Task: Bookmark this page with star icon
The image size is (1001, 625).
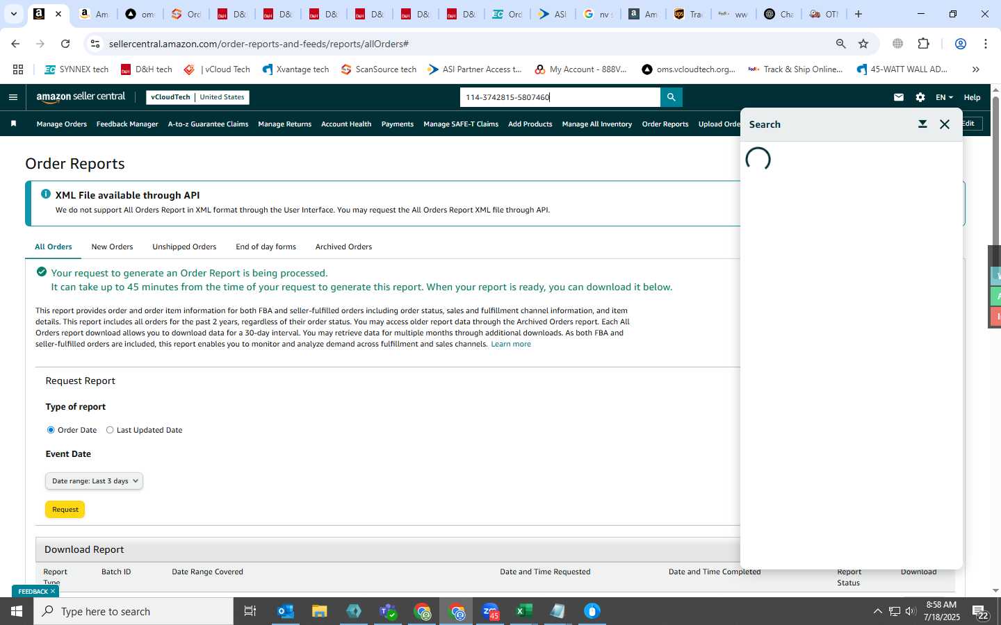Action: coord(863,44)
